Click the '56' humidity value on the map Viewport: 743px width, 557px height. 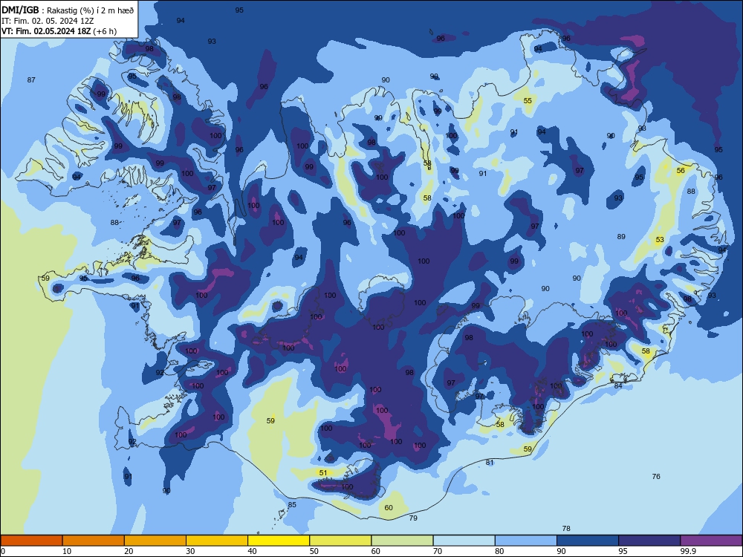point(681,171)
